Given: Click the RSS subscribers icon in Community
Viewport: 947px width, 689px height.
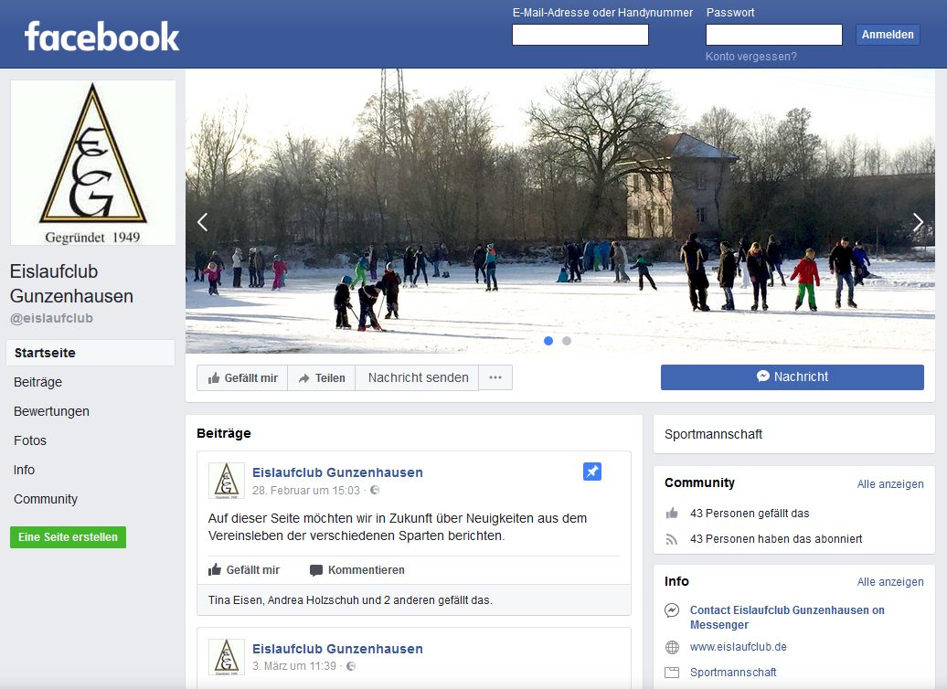Looking at the screenshot, I should pos(672,538).
